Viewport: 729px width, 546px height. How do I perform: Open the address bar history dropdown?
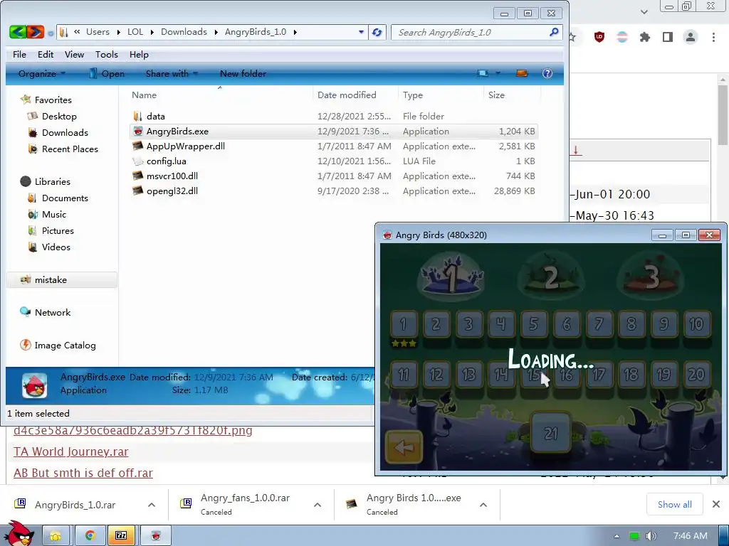pos(361,32)
